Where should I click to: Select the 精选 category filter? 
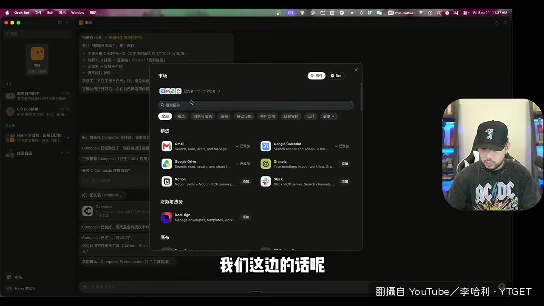(x=181, y=116)
